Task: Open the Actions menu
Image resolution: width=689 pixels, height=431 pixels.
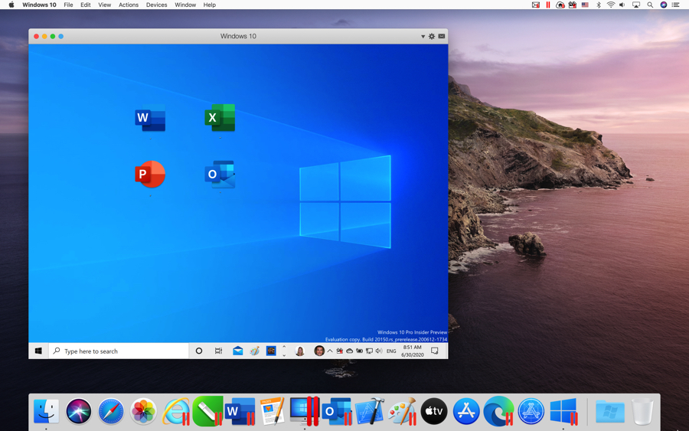Action: tap(128, 5)
